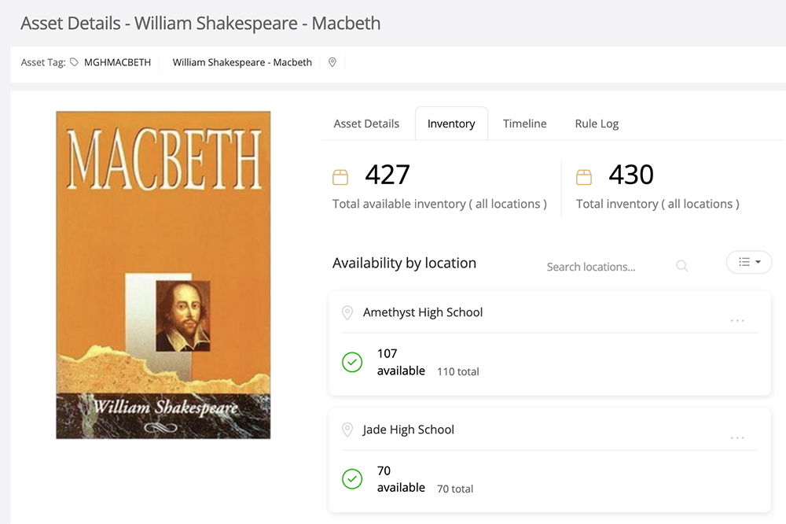
Task: Select the location pin icon in the header bar
Action: pos(332,61)
